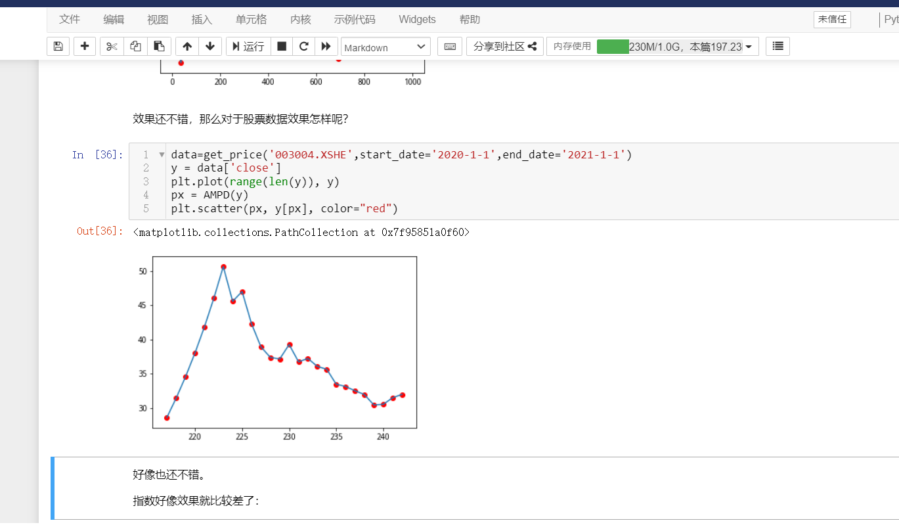Expand the memory usage dropdown arrow
This screenshot has width=899, height=527.
click(x=748, y=47)
